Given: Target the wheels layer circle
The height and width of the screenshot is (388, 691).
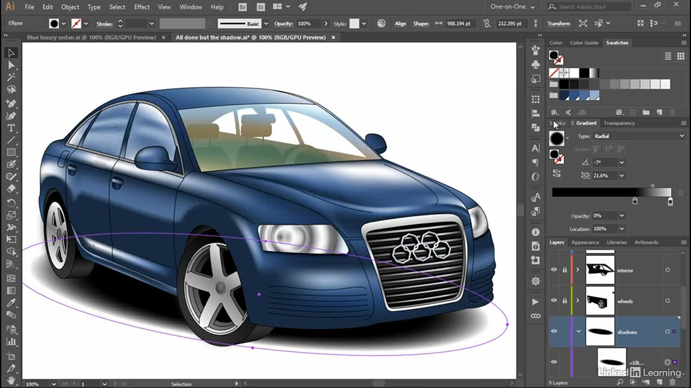Looking at the screenshot, I should (668, 301).
